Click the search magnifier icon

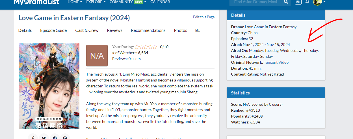coord(286,2)
